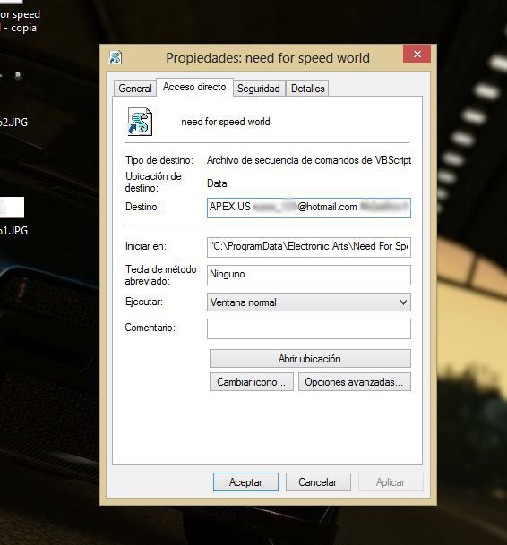Open the Detalles tab

[307, 89]
